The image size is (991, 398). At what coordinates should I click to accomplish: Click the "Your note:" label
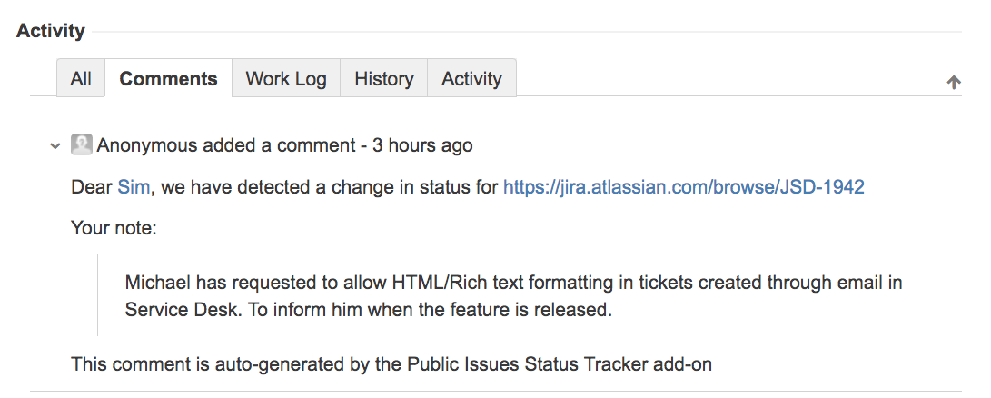[114, 228]
